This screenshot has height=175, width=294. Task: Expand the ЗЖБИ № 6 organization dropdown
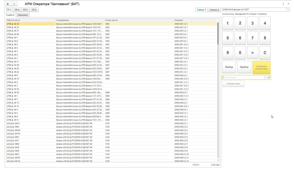pos(288,10)
